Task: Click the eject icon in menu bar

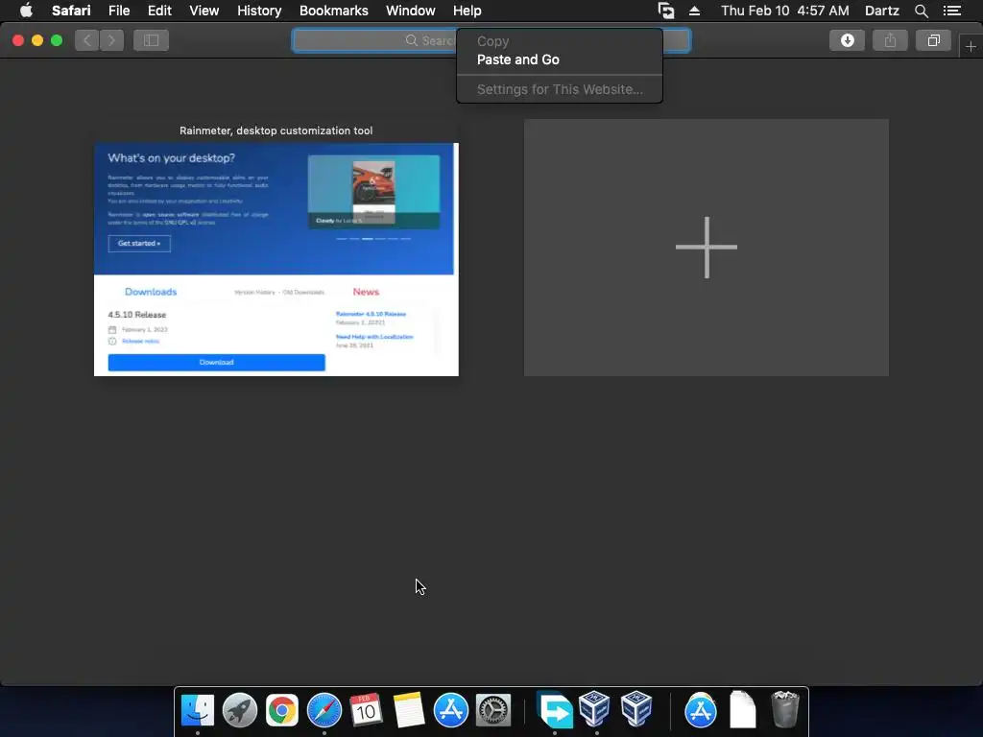Action: tap(694, 11)
